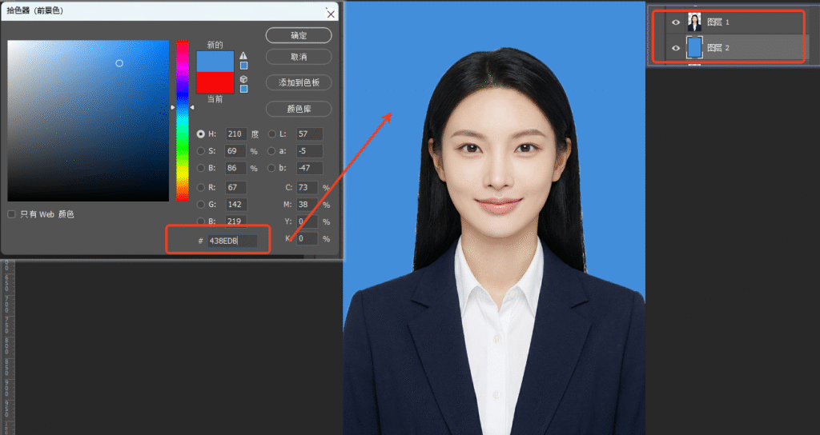Confirm color with the 确定 button
This screenshot has width=820, height=435.
[x=299, y=35]
